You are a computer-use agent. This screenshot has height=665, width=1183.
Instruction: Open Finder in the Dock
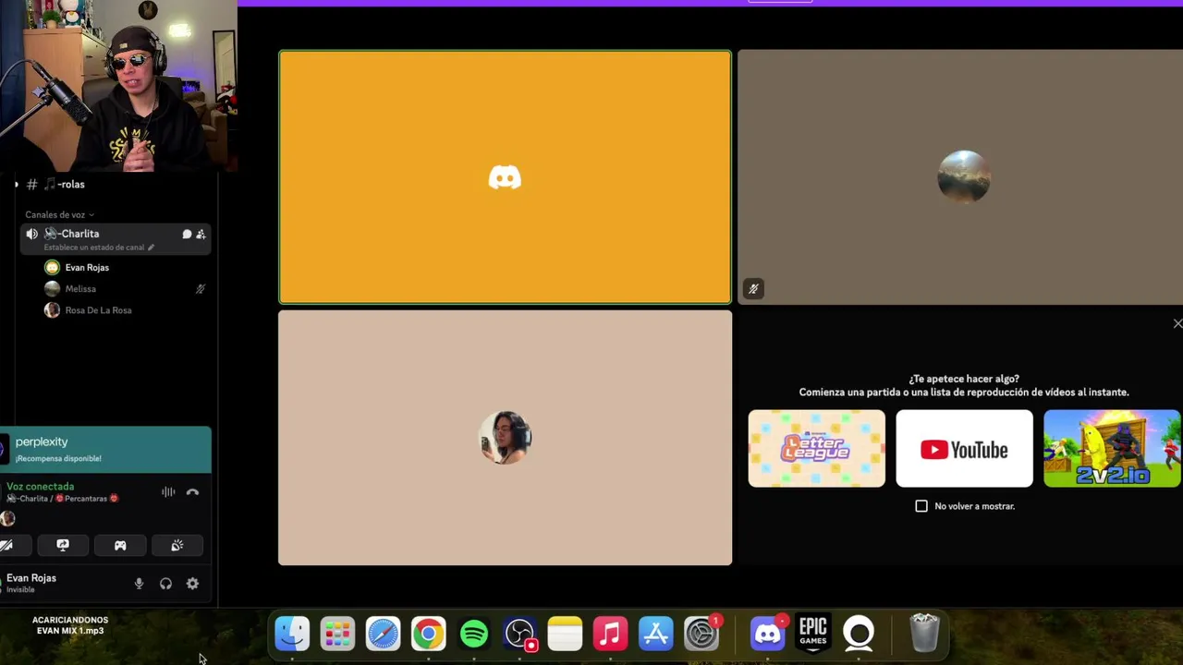[292, 634]
